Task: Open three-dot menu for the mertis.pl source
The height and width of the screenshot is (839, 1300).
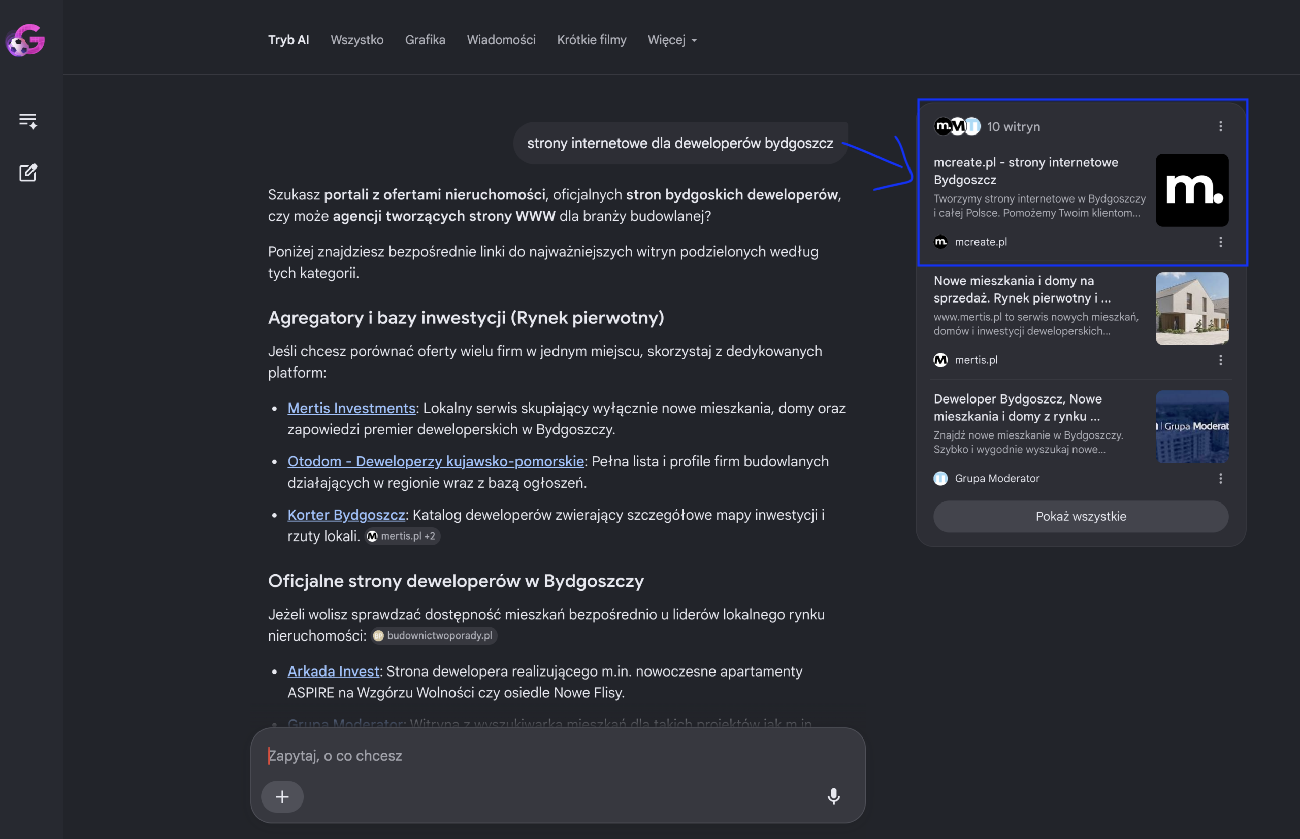Action: click(x=1220, y=360)
